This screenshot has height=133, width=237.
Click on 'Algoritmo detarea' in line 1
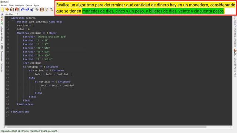[23, 18]
